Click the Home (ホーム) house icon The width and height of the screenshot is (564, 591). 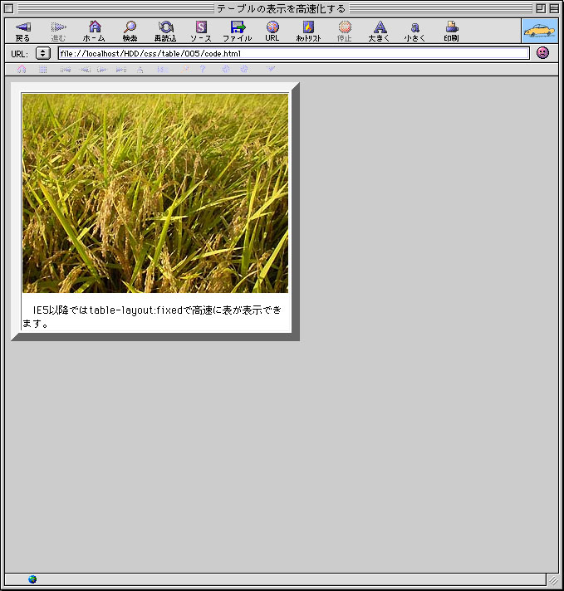tap(94, 28)
